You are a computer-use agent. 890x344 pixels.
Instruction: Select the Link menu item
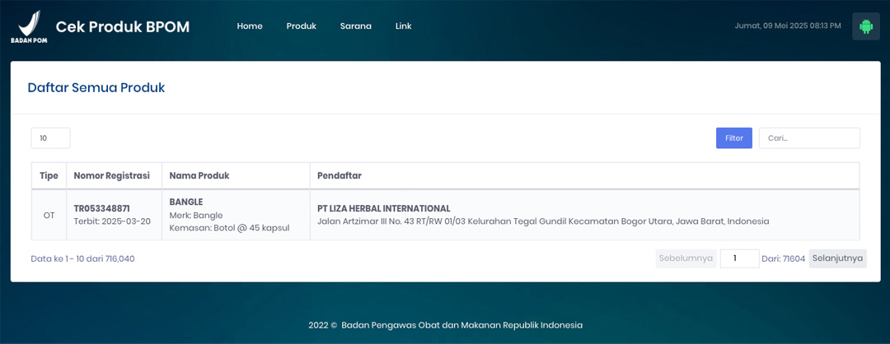click(x=403, y=26)
